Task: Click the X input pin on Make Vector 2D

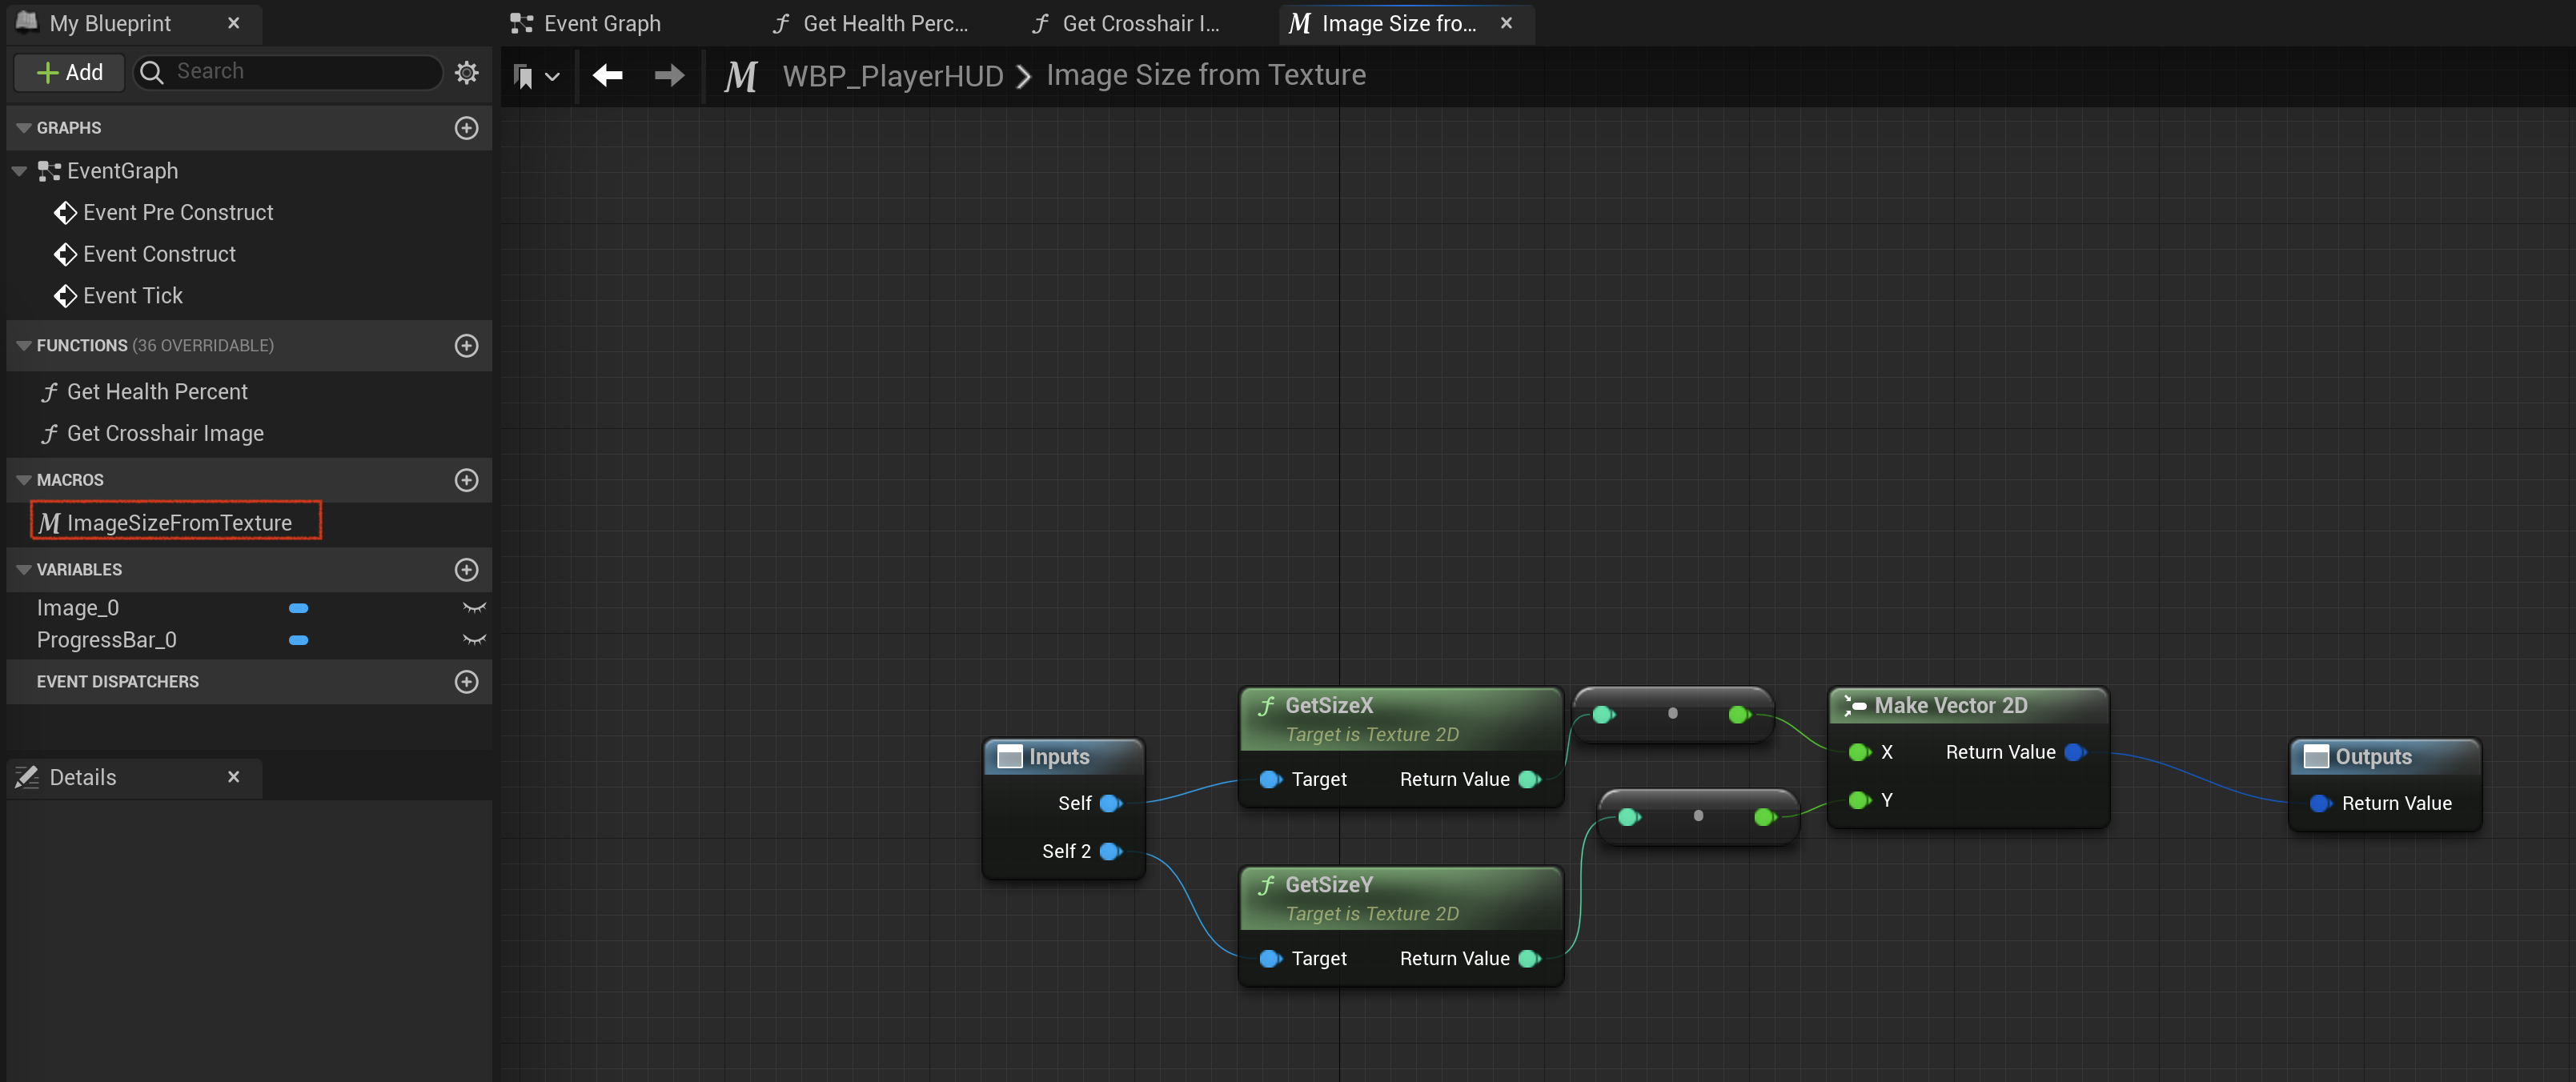Action: (1859, 752)
